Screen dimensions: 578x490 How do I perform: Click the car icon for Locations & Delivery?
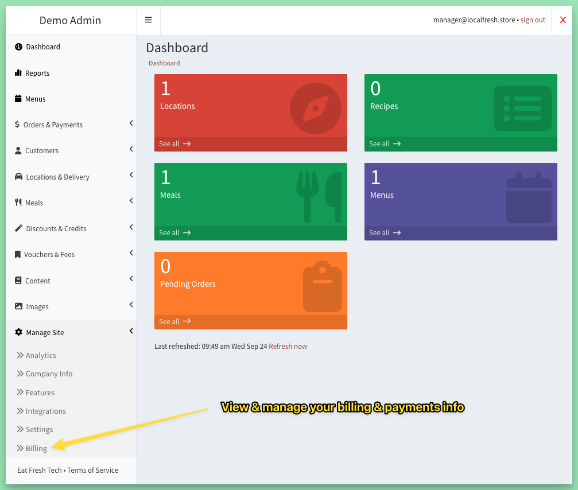click(18, 177)
